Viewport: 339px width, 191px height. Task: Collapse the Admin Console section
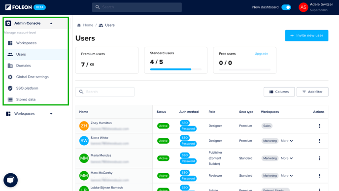[x=51, y=23]
